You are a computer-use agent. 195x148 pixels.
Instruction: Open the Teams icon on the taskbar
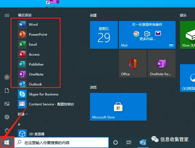pyautogui.click(x=142, y=142)
